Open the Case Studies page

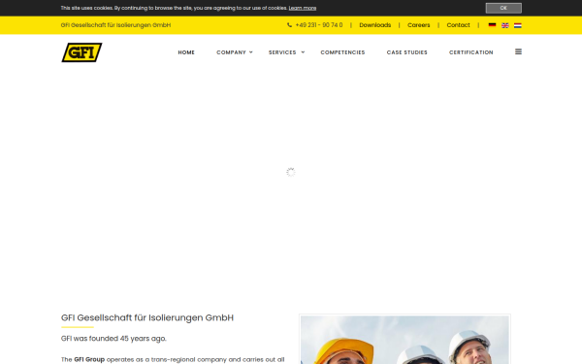coord(406,52)
